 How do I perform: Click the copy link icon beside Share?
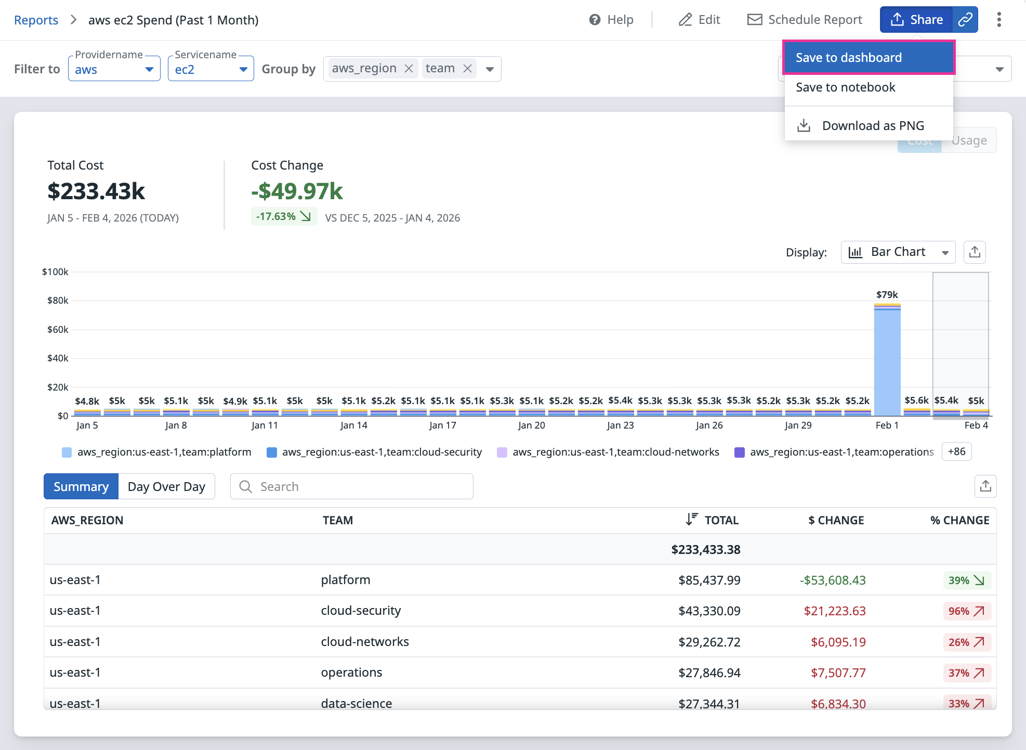(965, 20)
